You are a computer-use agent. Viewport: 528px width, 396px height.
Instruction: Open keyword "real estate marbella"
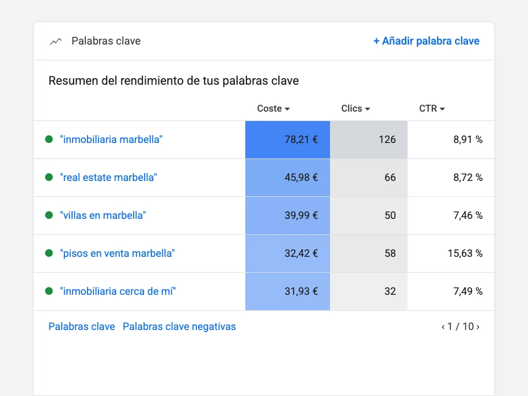coord(108,178)
